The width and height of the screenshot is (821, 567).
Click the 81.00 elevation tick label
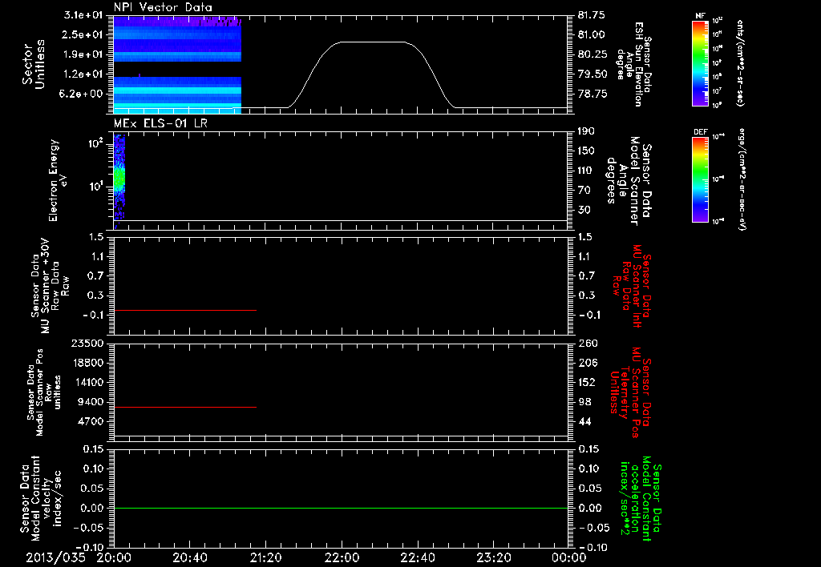tap(591, 34)
